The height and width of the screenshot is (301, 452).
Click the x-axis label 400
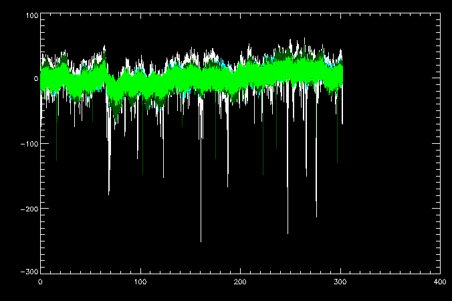tap(440, 282)
